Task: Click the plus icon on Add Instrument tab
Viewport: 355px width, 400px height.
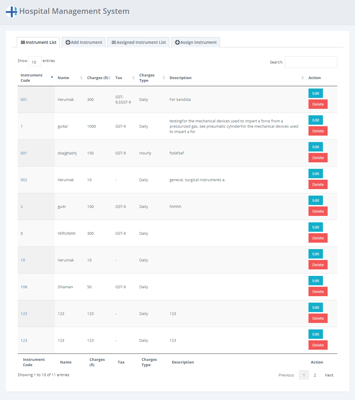Action: coord(68,42)
